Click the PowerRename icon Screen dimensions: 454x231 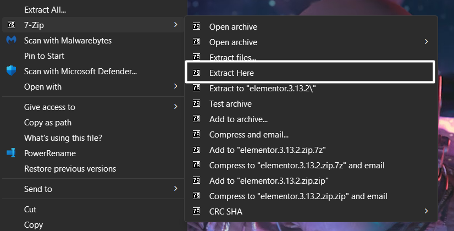pyautogui.click(x=11, y=153)
